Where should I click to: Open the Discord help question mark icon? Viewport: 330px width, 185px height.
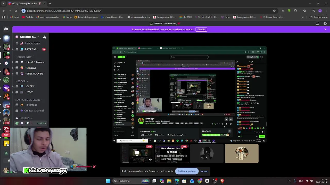tap(325, 23)
